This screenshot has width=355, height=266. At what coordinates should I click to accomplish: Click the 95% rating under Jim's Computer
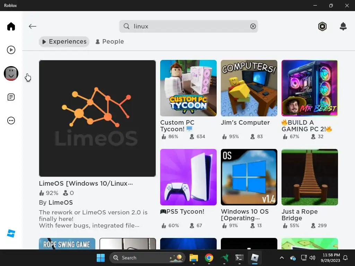click(x=231, y=136)
